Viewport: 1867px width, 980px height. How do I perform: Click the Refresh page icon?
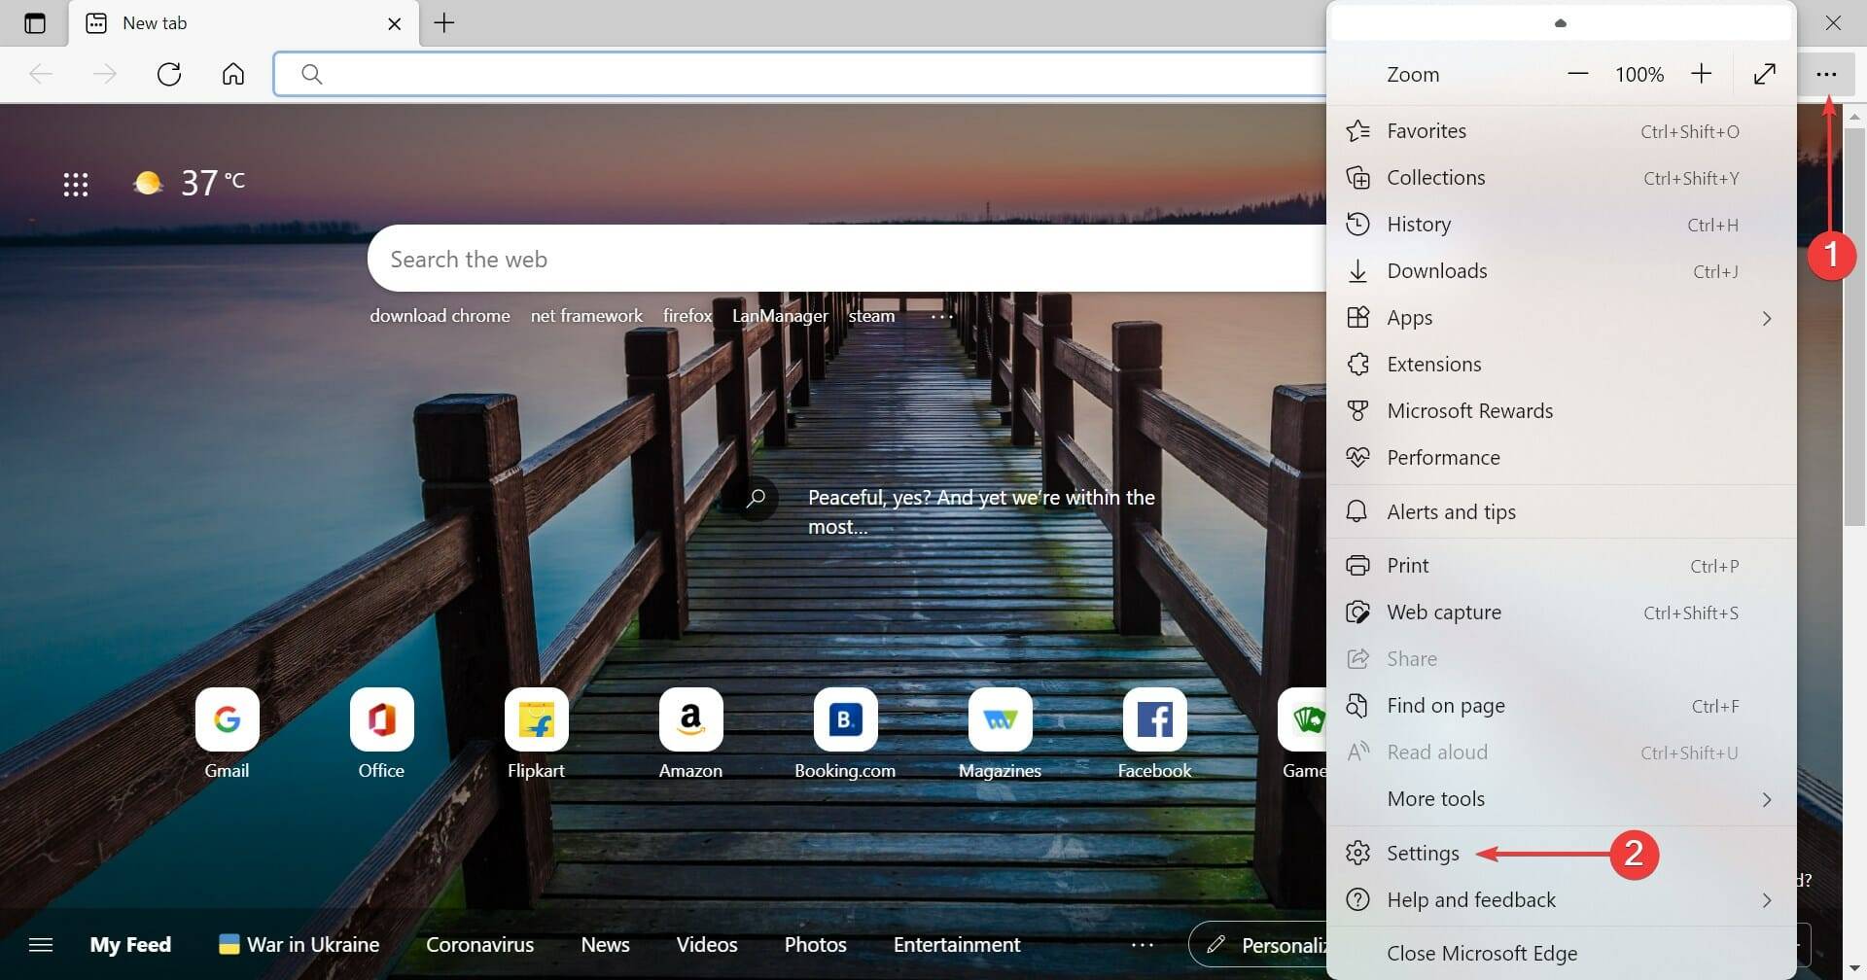pyautogui.click(x=169, y=74)
